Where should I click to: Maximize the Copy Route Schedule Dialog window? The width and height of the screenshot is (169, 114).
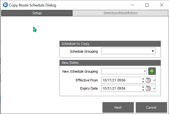[147, 5]
